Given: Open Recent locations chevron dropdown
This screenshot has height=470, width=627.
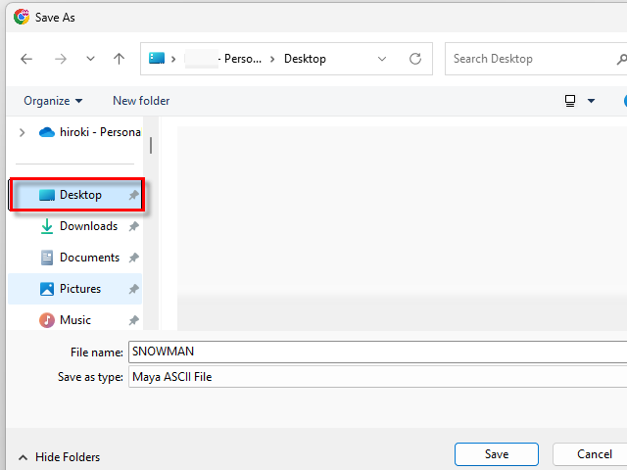Looking at the screenshot, I should (x=90, y=59).
